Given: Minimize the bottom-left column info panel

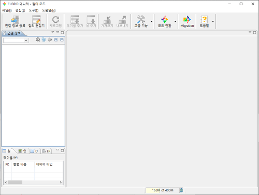Looking at the screenshot, I should pyautogui.click(x=57, y=150).
